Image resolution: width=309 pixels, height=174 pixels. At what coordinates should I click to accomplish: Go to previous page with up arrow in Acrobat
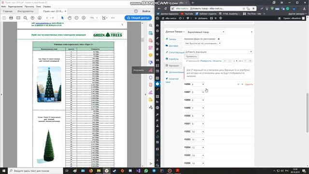[x=32, y=18]
